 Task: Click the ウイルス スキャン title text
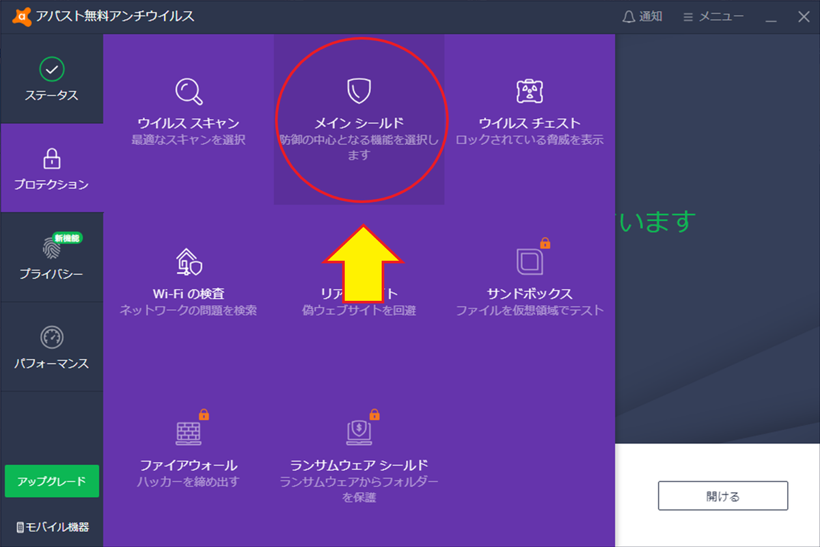pyautogui.click(x=189, y=124)
